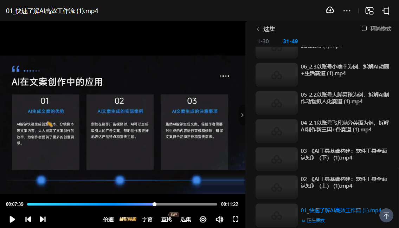Select the 31-49 episode tab
The image size is (399, 228).
coord(290,41)
